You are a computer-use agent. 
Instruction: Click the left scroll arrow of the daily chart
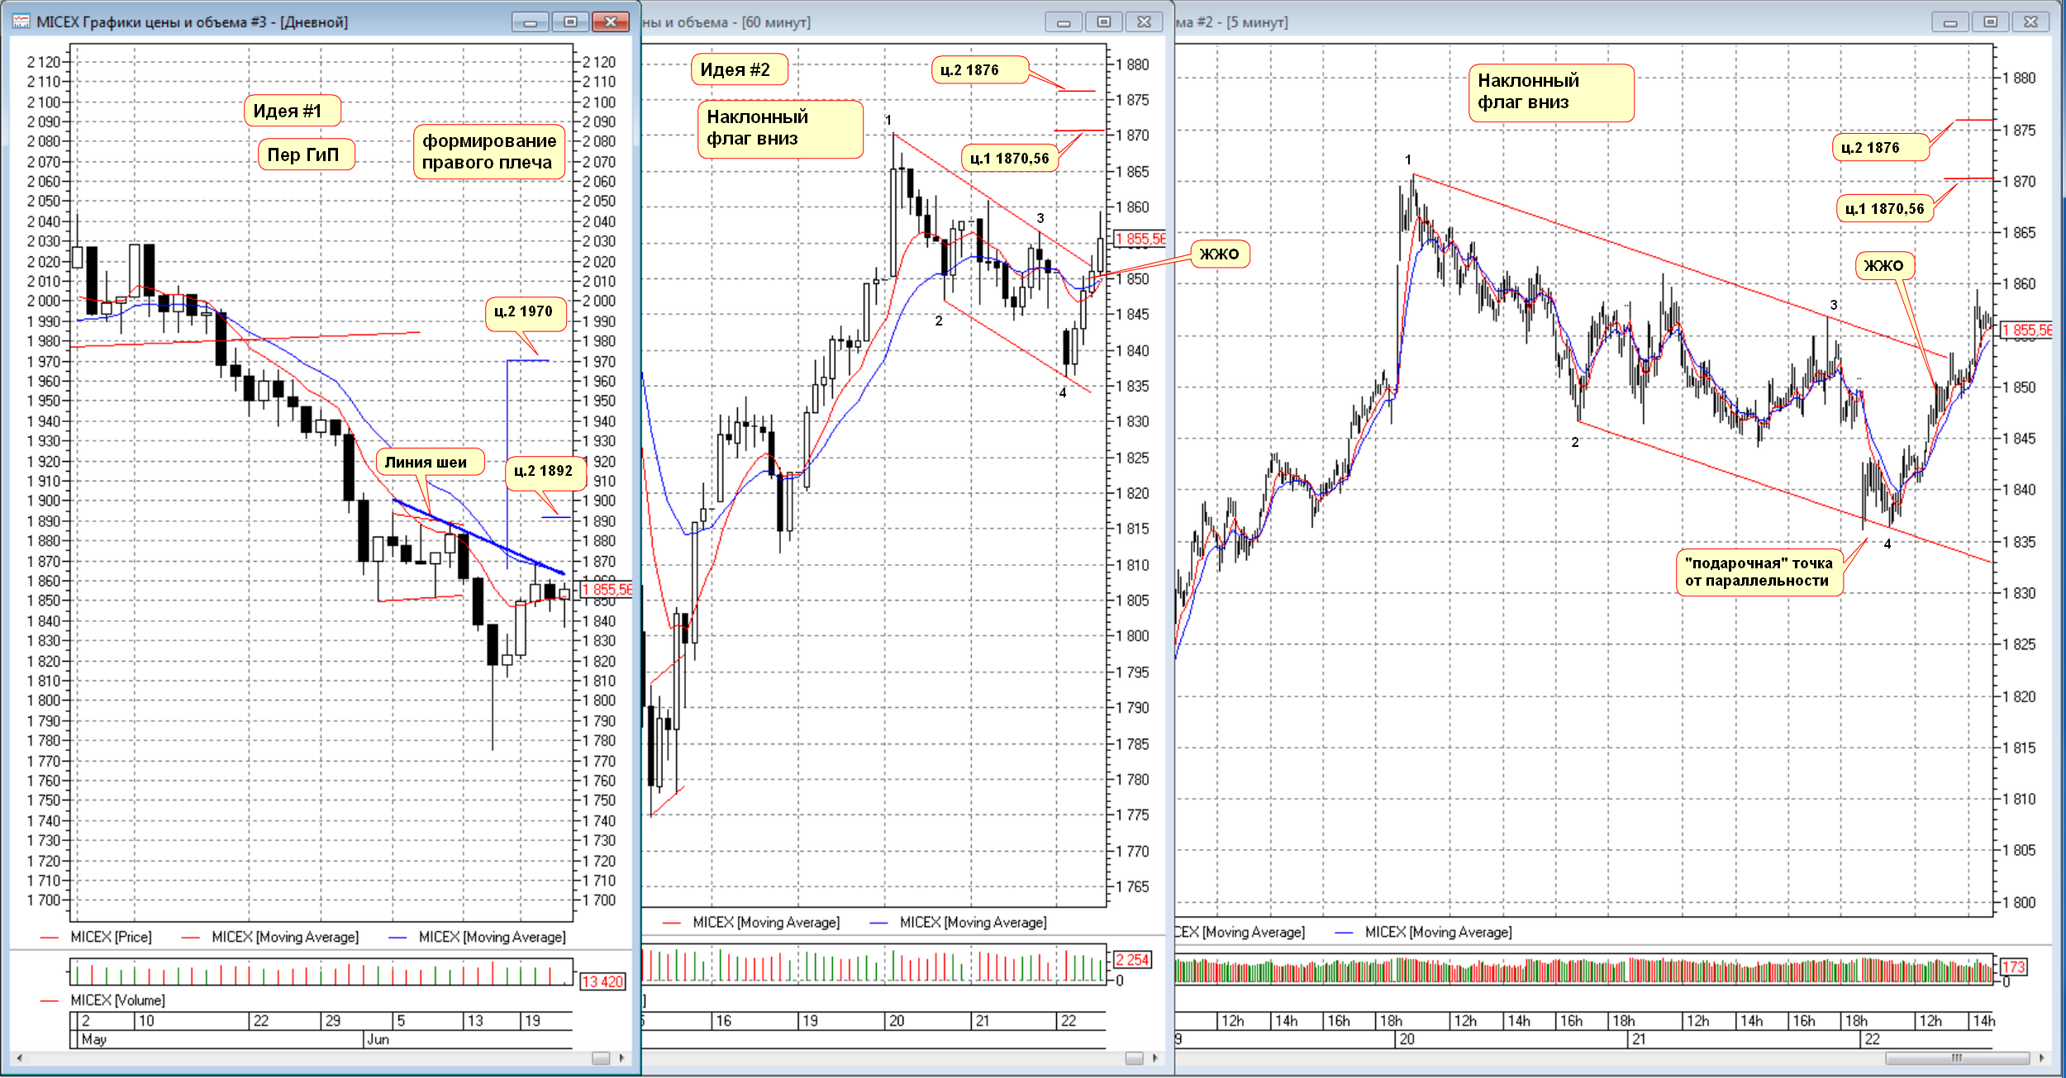(x=19, y=1057)
